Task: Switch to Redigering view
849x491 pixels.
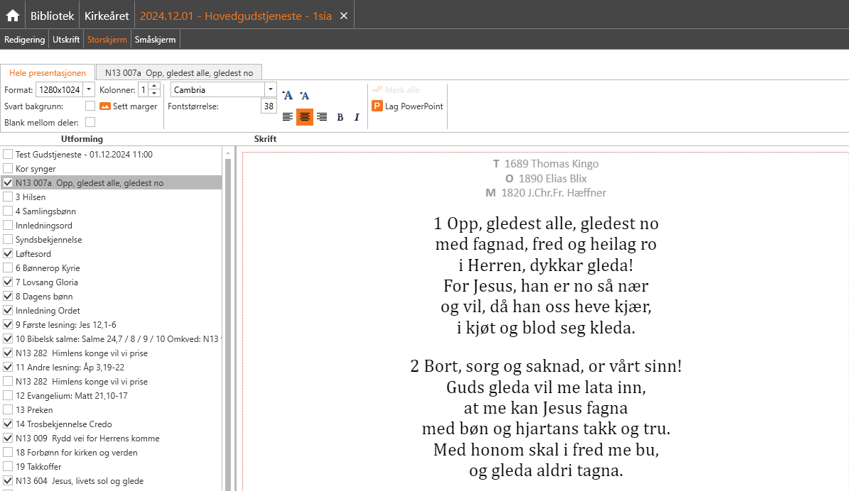Action: 24,40
